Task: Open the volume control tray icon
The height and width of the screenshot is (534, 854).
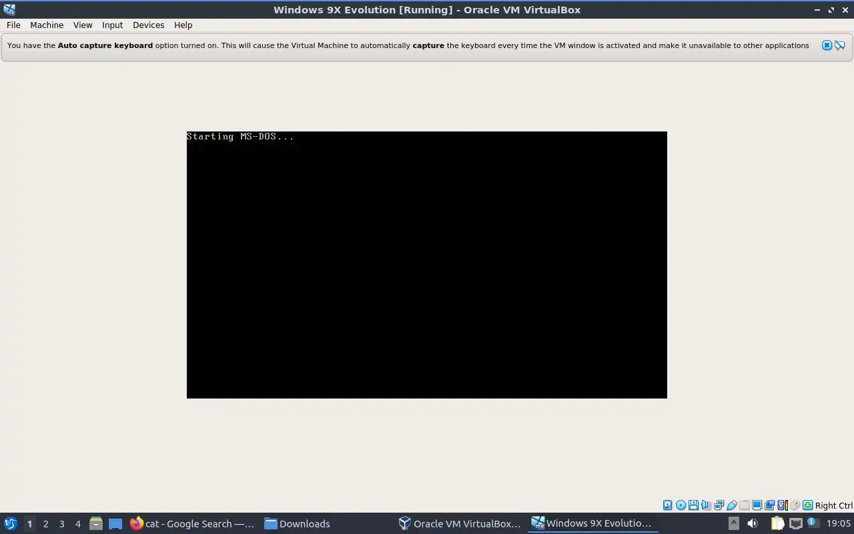Action: [753, 523]
